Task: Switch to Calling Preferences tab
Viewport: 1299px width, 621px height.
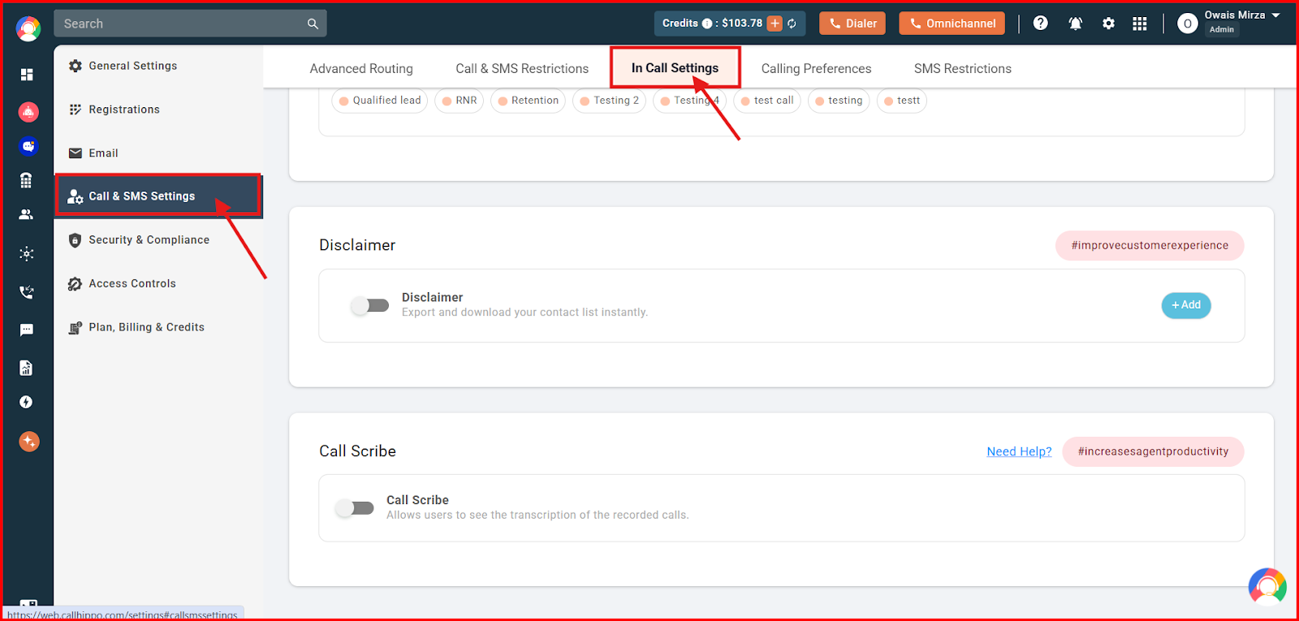Action: click(x=816, y=69)
